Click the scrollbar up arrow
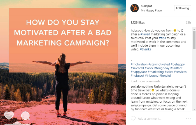This screenshot has width=196, height=125. point(194,29)
